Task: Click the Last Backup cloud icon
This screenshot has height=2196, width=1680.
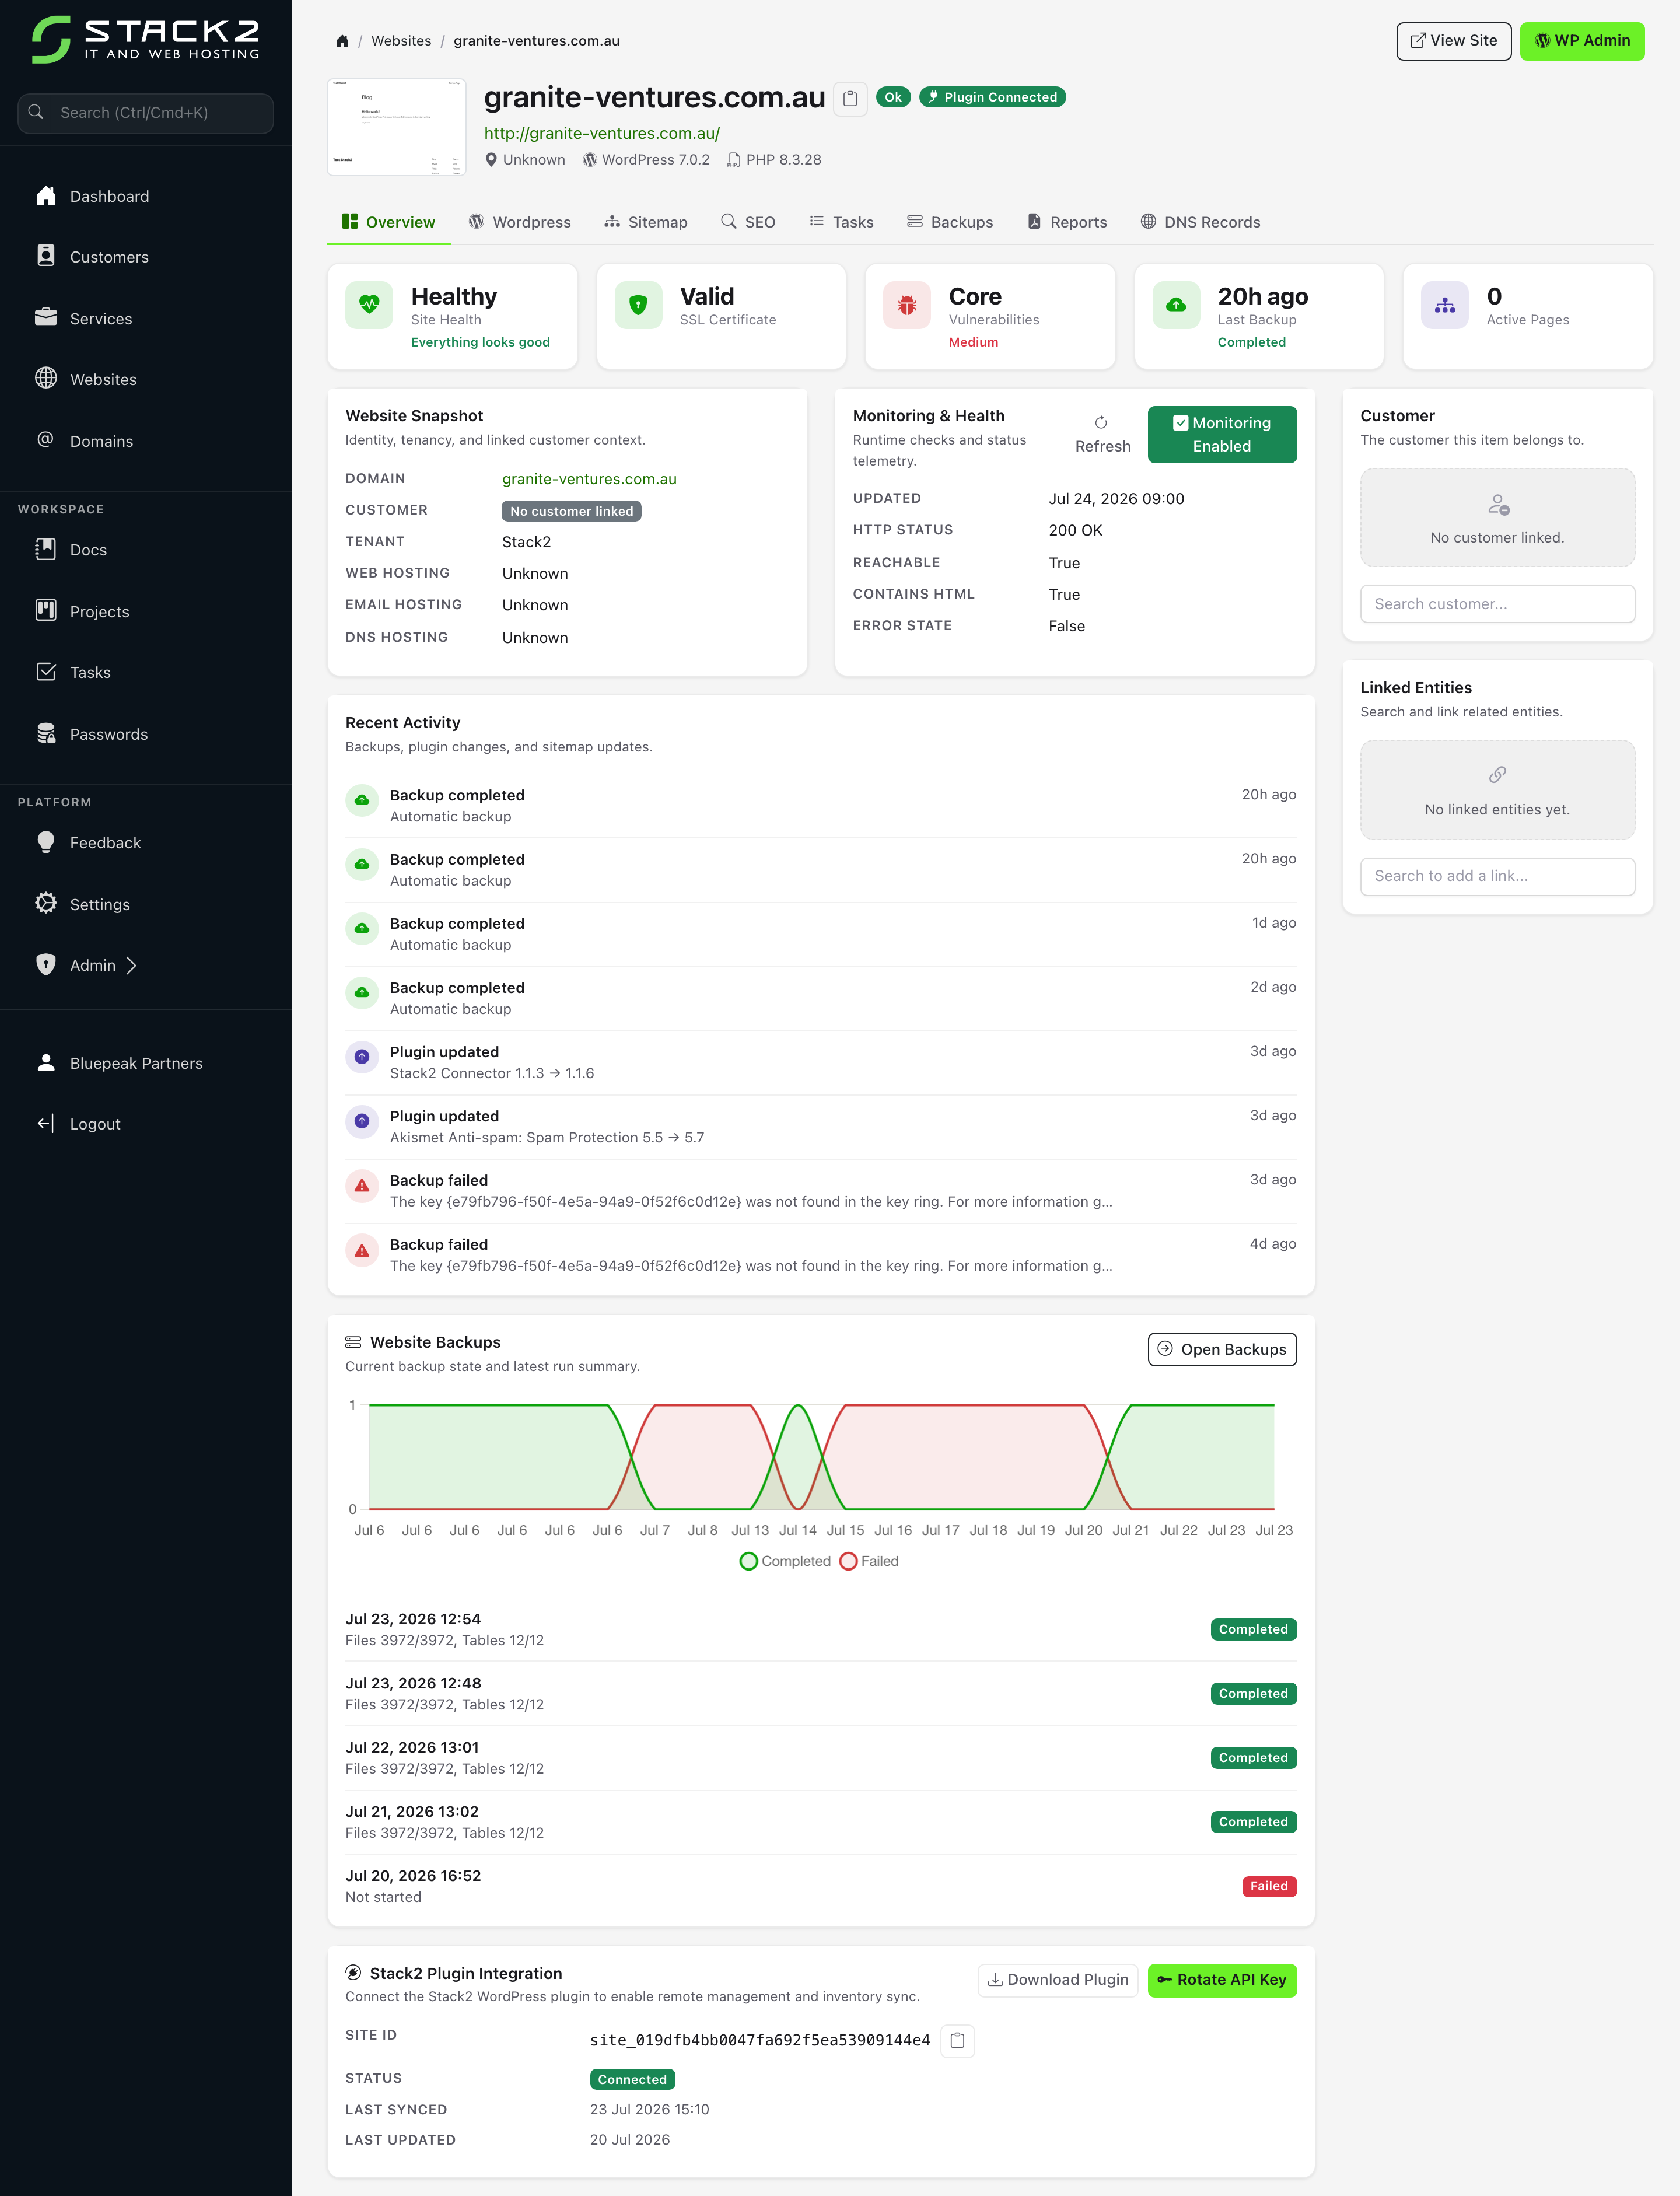Action: pyautogui.click(x=1176, y=305)
